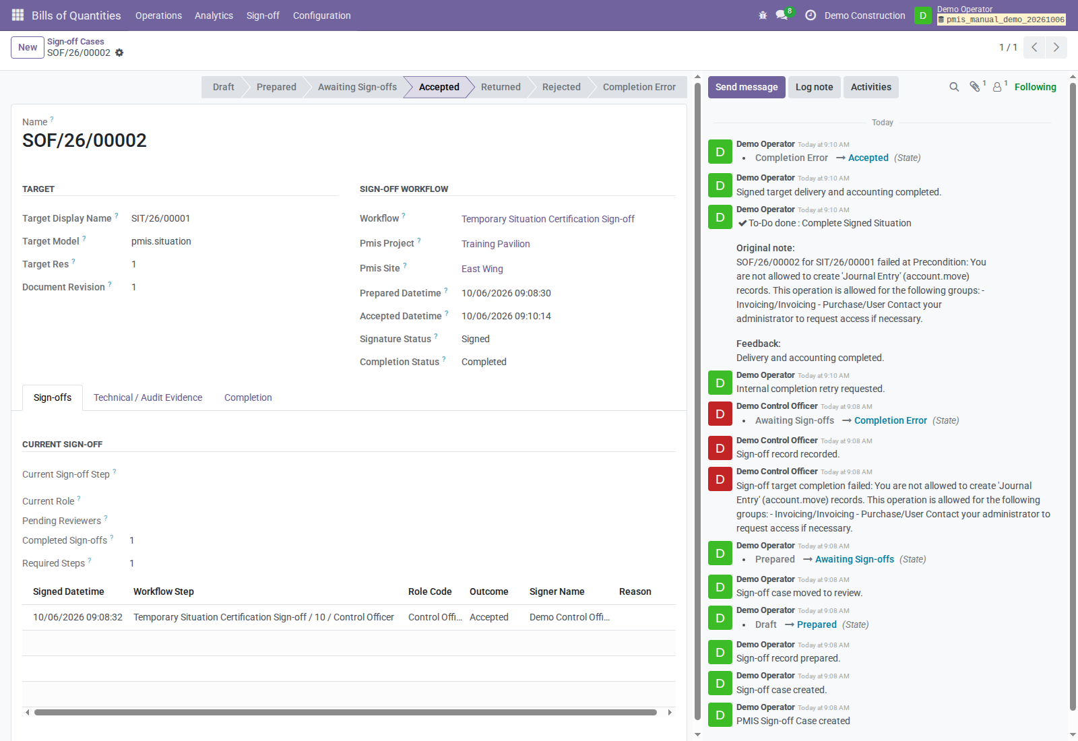Open the gear actions menu beside SOF/26/00002
The height and width of the screenshot is (741, 1078).
click(119, 53)
